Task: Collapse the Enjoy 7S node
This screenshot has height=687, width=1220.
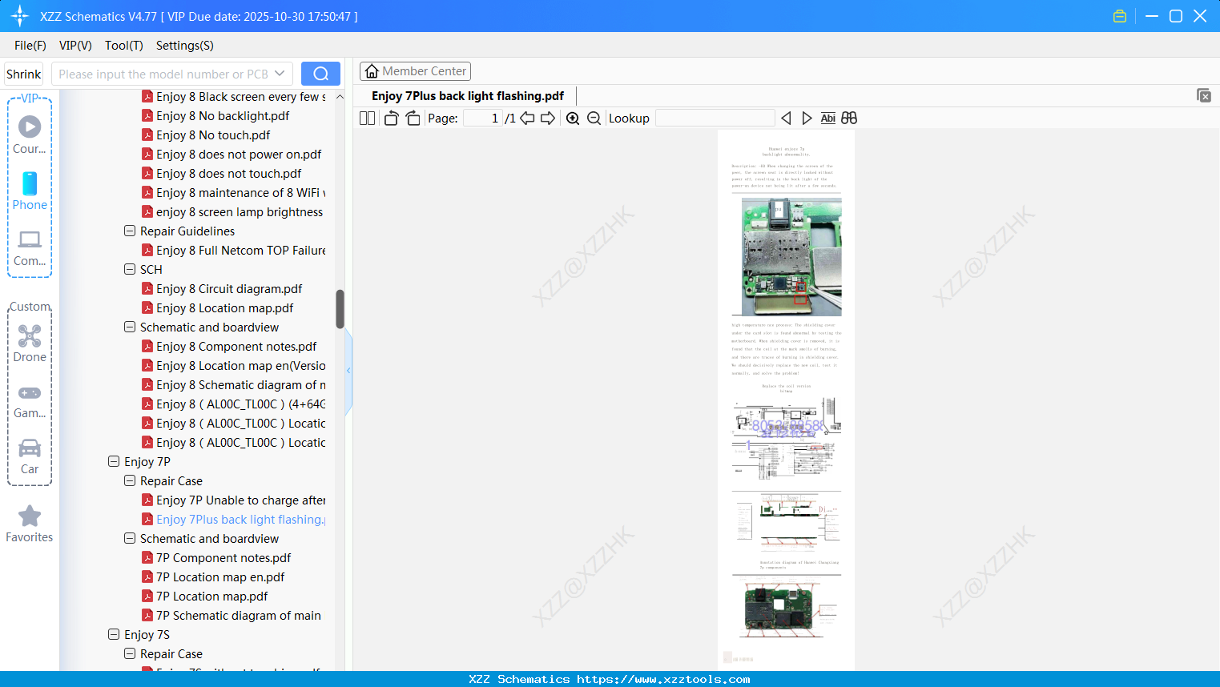Action: coord(113,634)
